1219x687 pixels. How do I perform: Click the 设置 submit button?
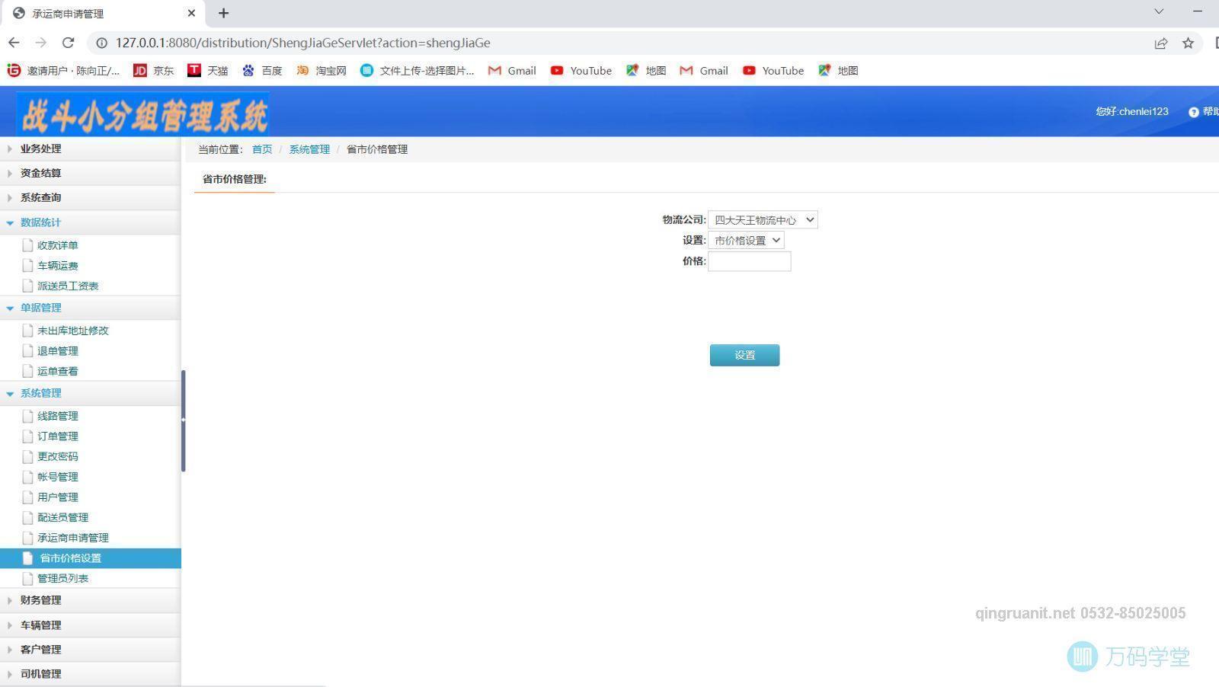click(x=744, y=355)
